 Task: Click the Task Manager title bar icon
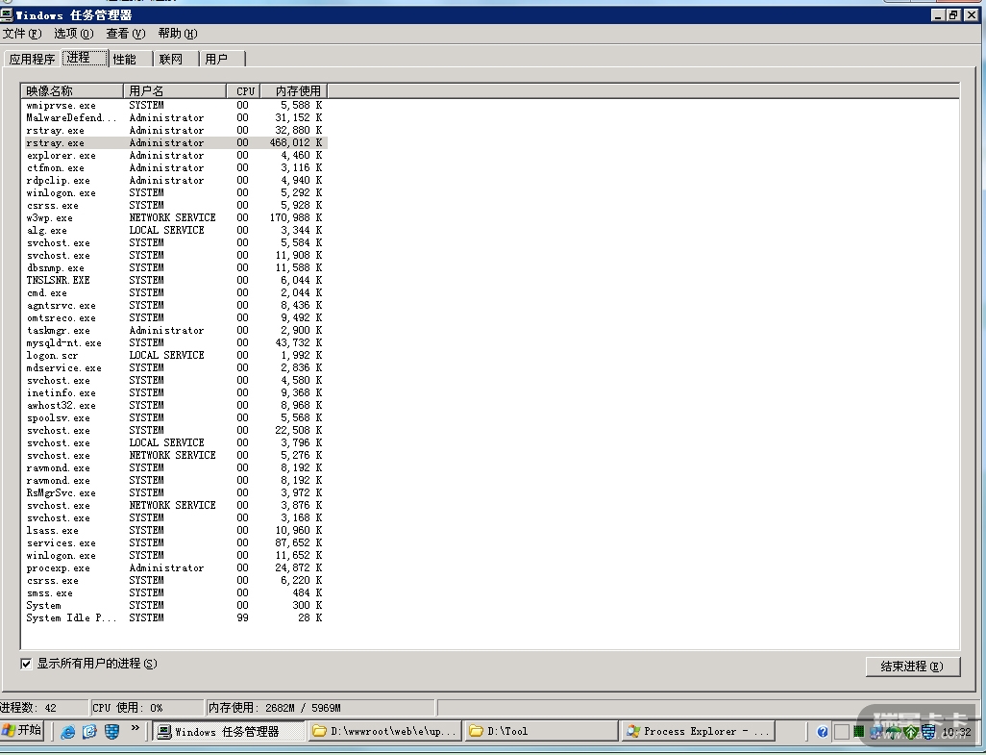(7, 14)
